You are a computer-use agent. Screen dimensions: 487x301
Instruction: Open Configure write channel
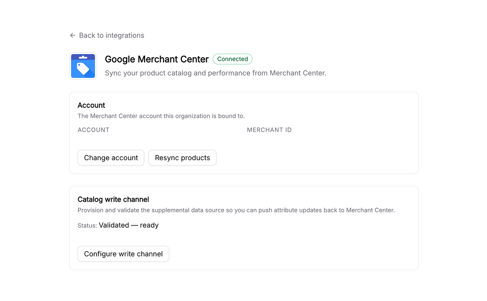(123, 254)
